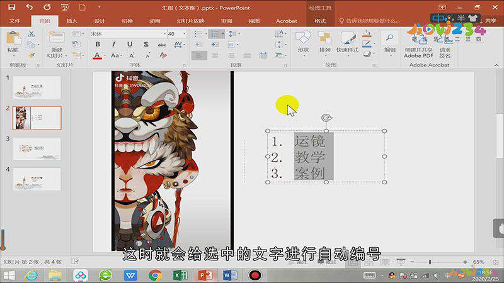Switch to the 设计 (Design) tab
Viewport: 504px width, 283px height.
(x=100, y=21)
